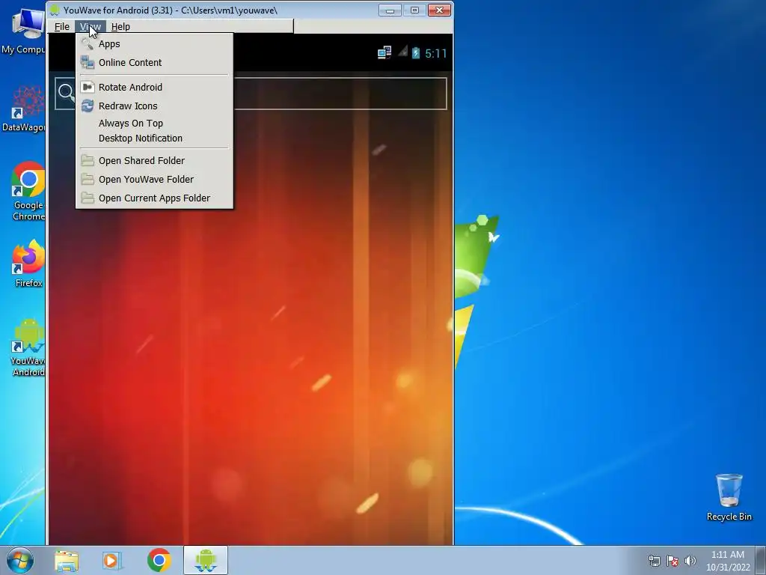Maximize the YouWave window
Viewport: 766px width, 575px height.
click(x=414, y=10)
